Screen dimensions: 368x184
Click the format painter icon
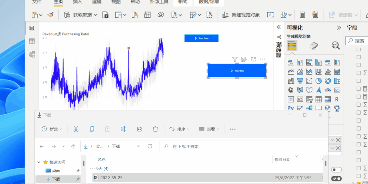(50, 15)
